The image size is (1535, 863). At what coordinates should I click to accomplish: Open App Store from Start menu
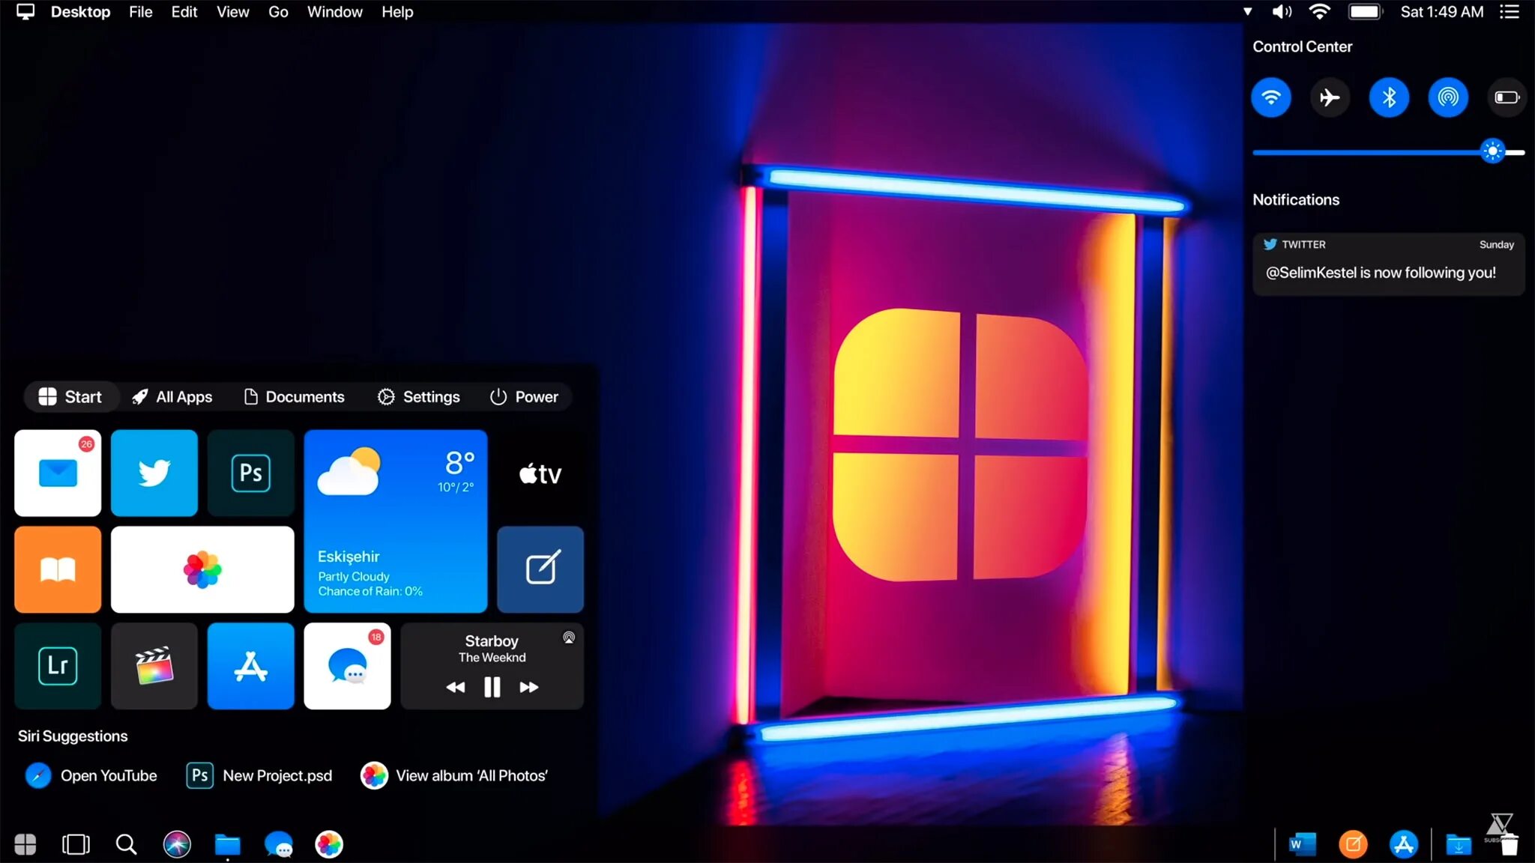point(250,665)
